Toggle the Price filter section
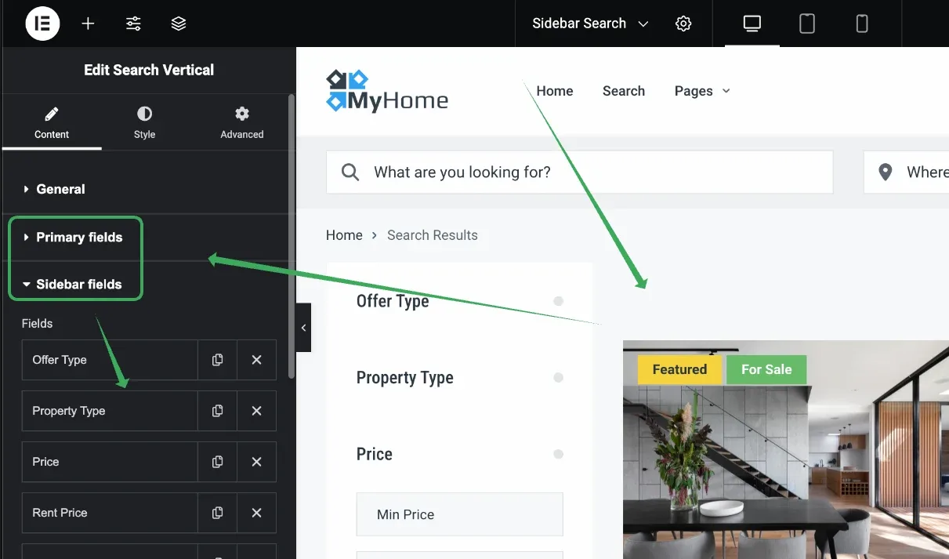Image resolution: width=949 pixels, height=559 pixels. pos(459,454)
